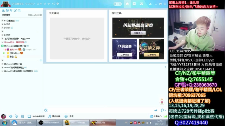The height and width of the screenshot is (126, 225).
Task: Click the ellipsis beside the blank channel row
Action: coord(38,32)
